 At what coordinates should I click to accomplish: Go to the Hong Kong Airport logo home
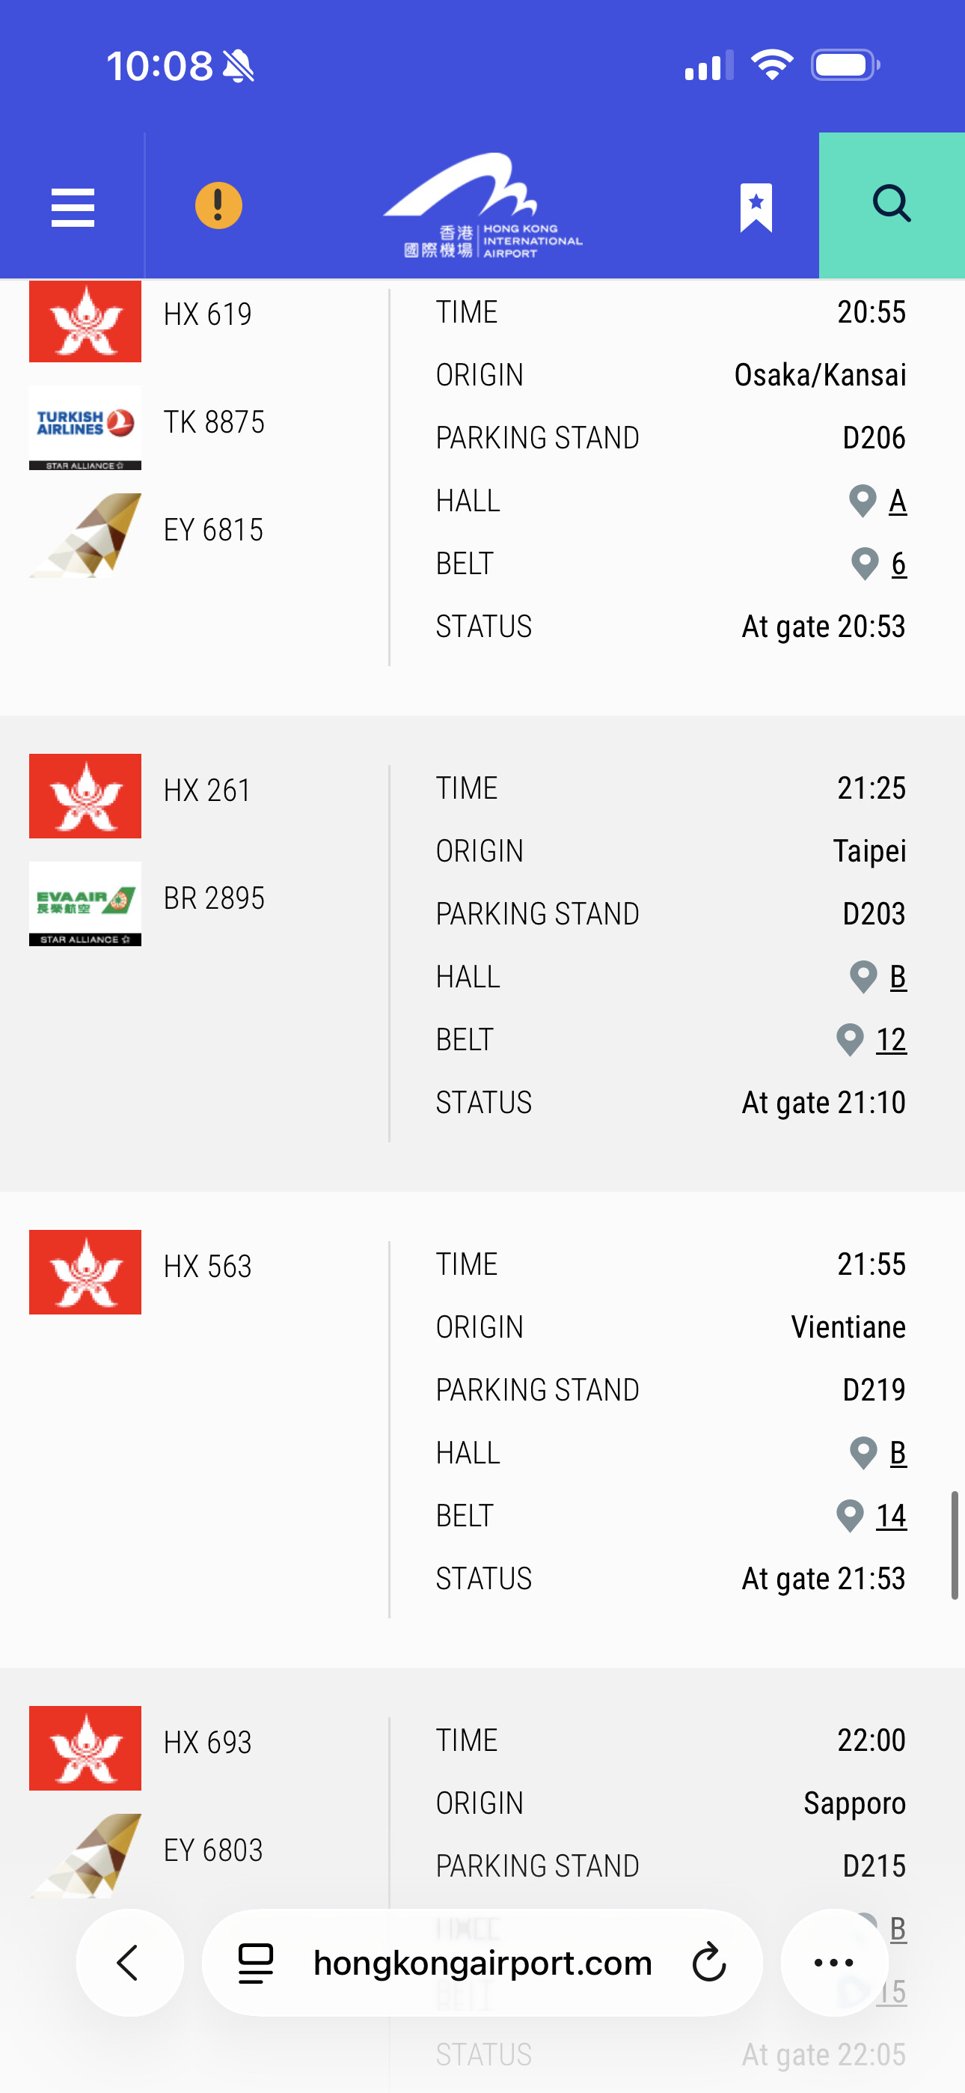[482, 207]
